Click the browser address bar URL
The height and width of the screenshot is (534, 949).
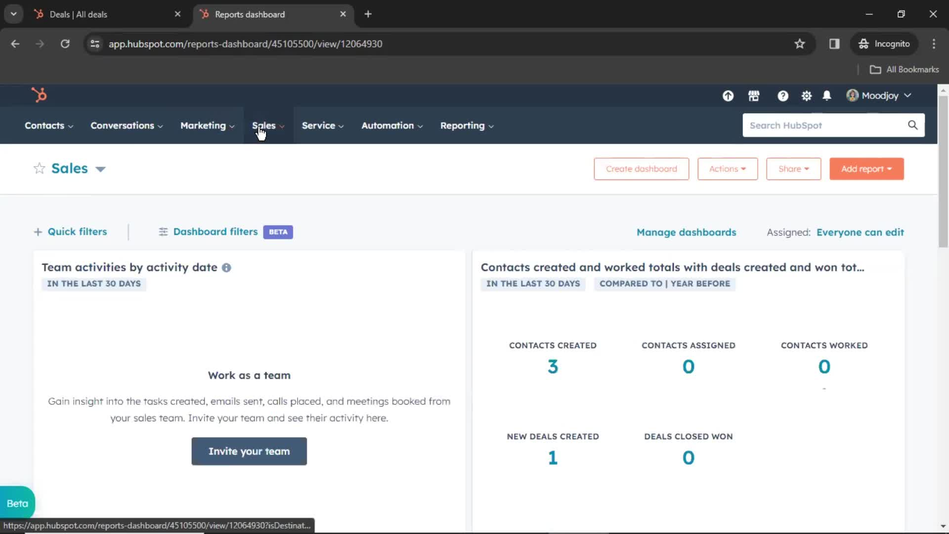coord(245,44)
